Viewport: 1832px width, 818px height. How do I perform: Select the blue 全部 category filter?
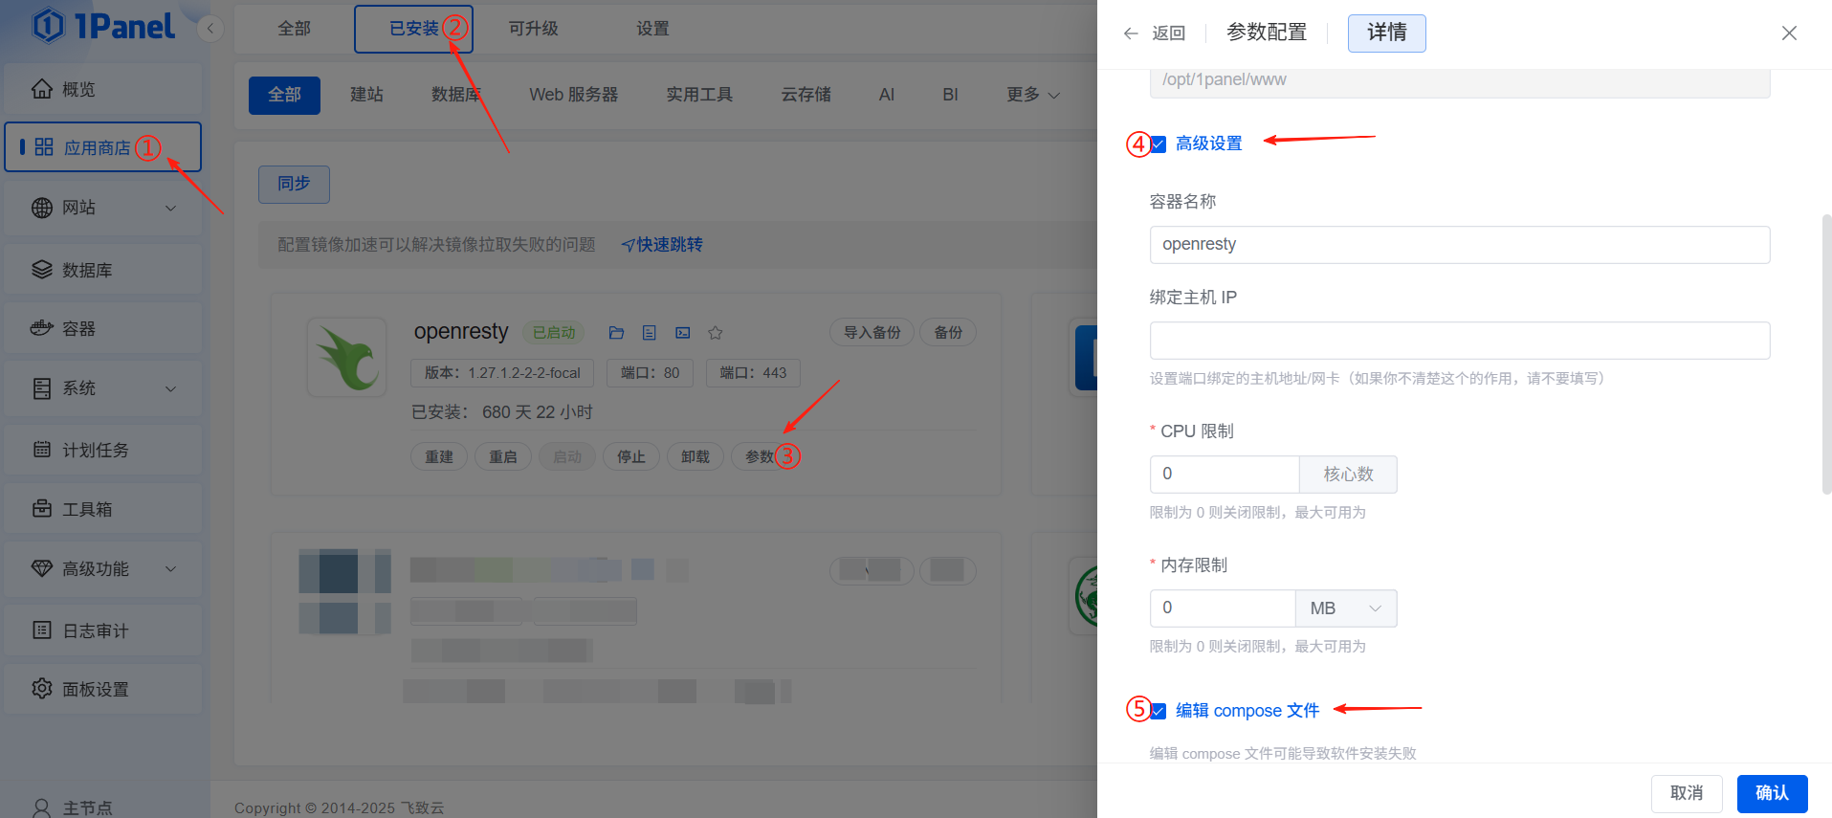284,95
